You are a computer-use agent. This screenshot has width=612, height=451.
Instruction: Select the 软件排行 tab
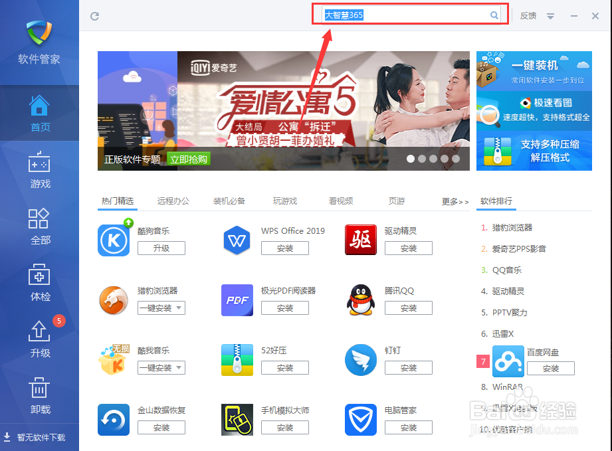point(496,201)
